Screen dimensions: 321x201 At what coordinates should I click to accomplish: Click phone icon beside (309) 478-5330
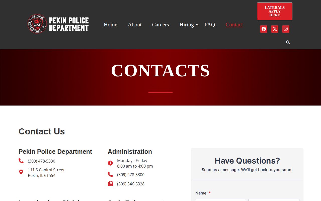point(21,161)
